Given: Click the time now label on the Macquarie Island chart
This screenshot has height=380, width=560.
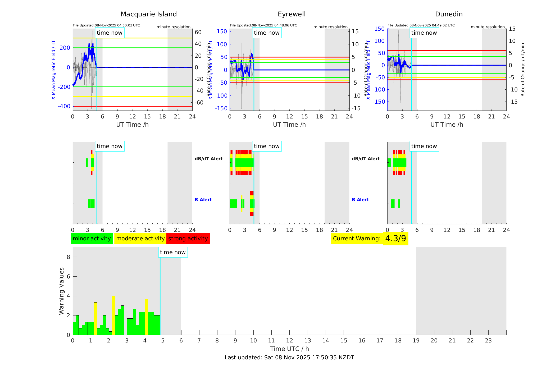Looking at the screenshot, I should 110,33.
